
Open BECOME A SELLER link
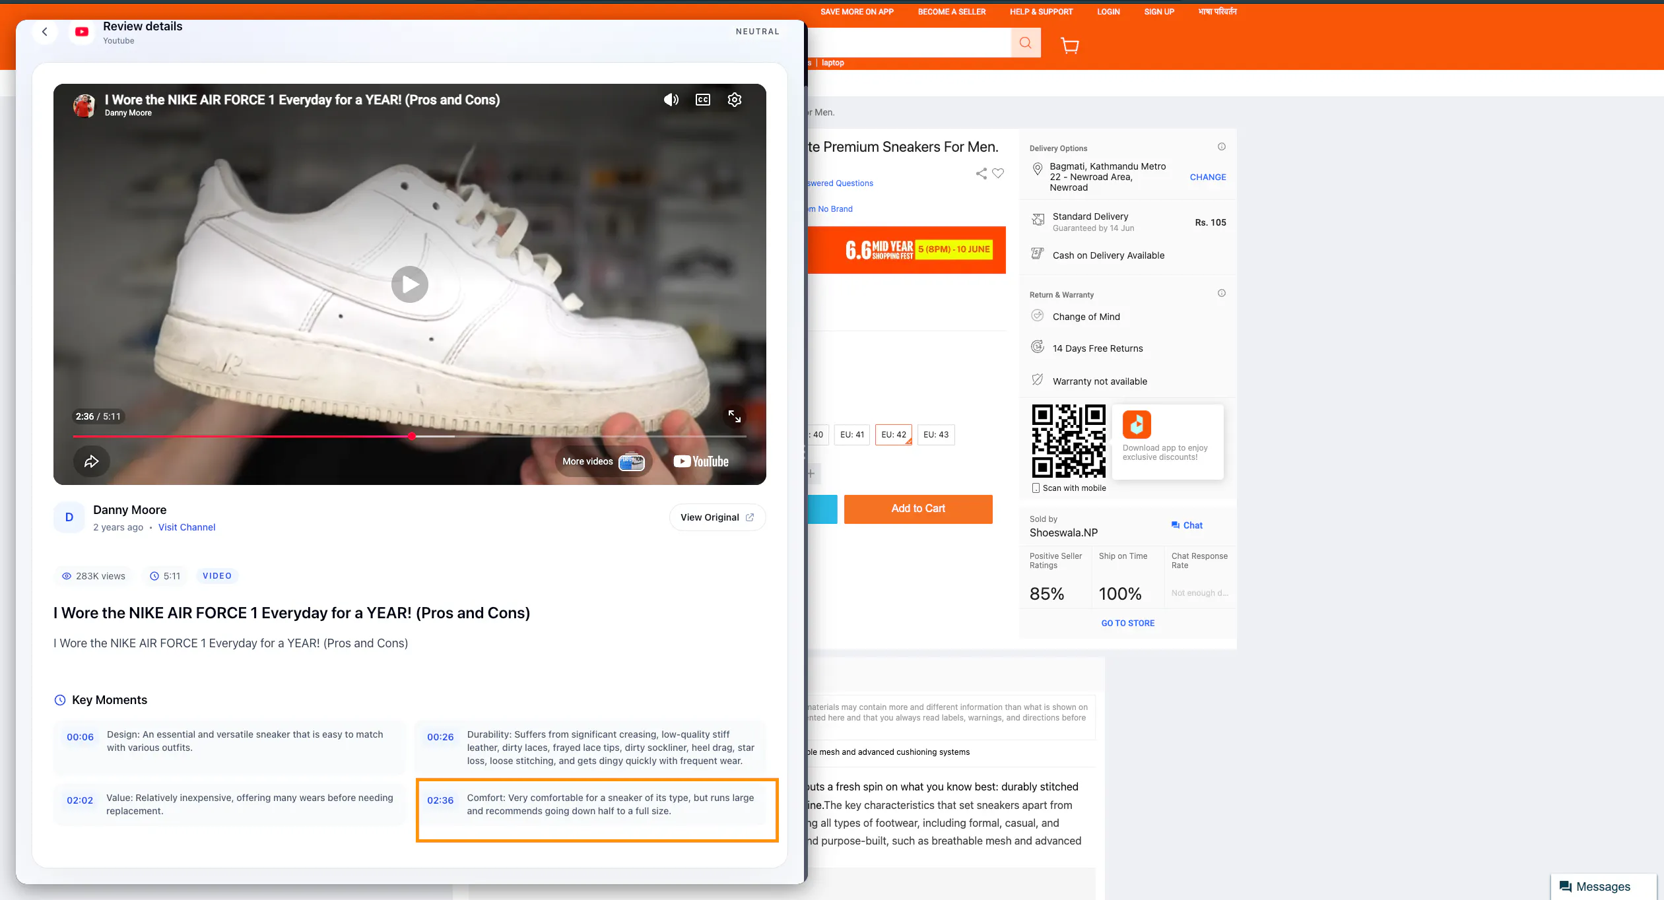[x=952, y=12]
